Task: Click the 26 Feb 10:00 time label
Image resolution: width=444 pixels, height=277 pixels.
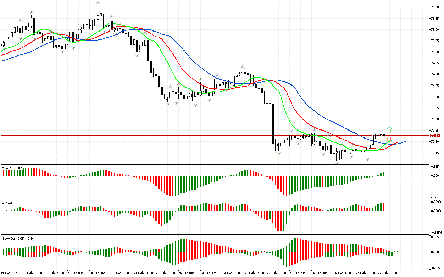Action: pos(321,273)
